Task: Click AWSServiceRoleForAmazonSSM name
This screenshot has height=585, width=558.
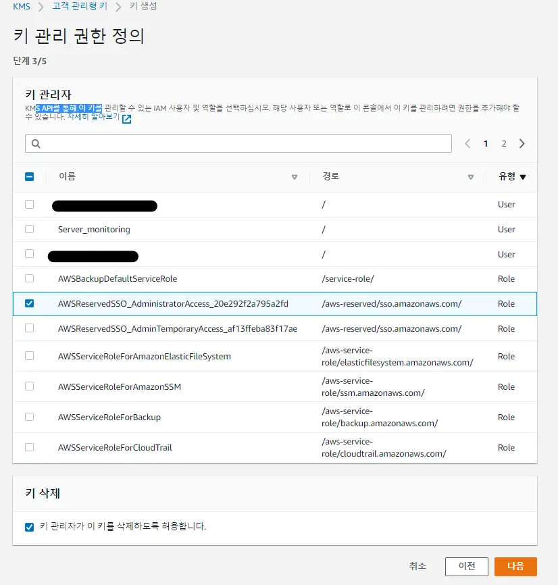Action: [120, 386]
